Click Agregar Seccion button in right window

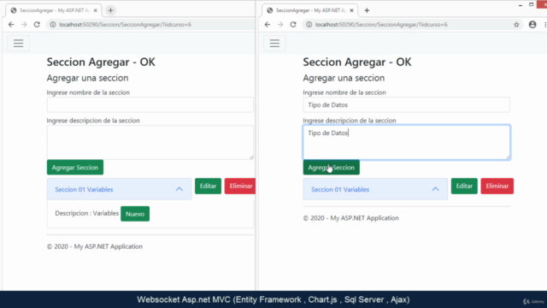click(331, 168)
